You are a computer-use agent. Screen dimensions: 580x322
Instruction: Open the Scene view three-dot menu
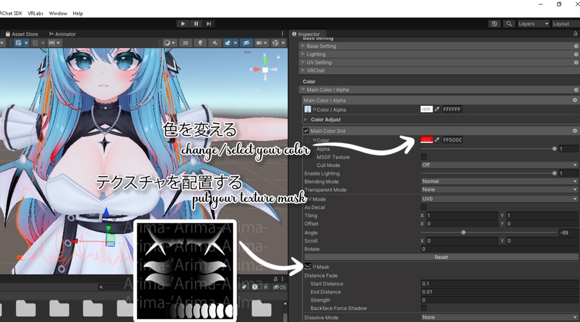pos(282,33)
